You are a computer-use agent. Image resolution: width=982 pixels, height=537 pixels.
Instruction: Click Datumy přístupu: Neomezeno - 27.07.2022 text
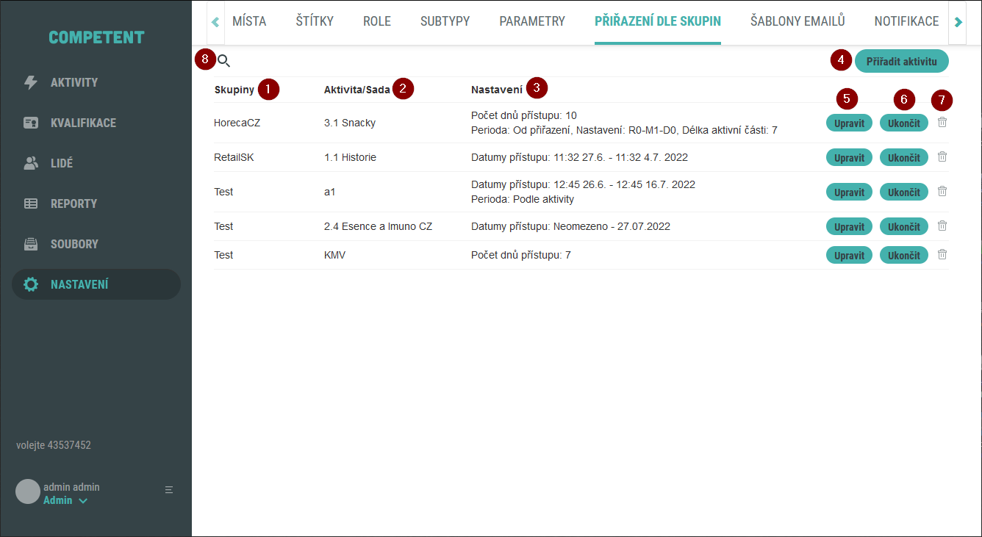coord(570,226)
